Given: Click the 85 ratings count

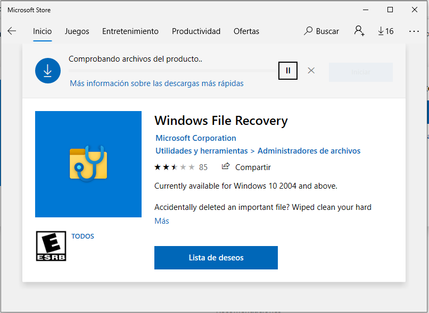Looking at the screenshot, I should pyautogui.click(x=203, y=167).
